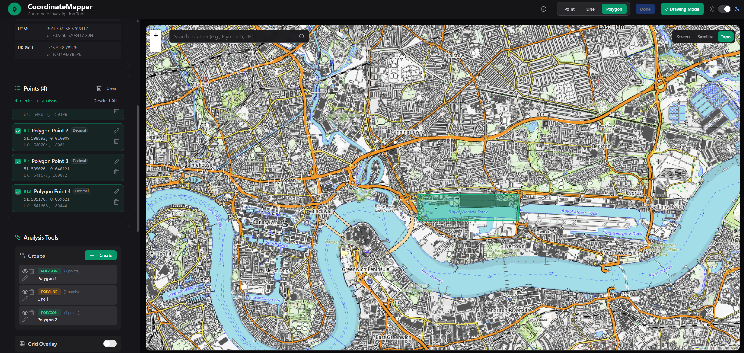The width and height of the screenshot is (744, 353).
Task: Enable the Grid Overlay toggle
Action: tap(110, 344)
